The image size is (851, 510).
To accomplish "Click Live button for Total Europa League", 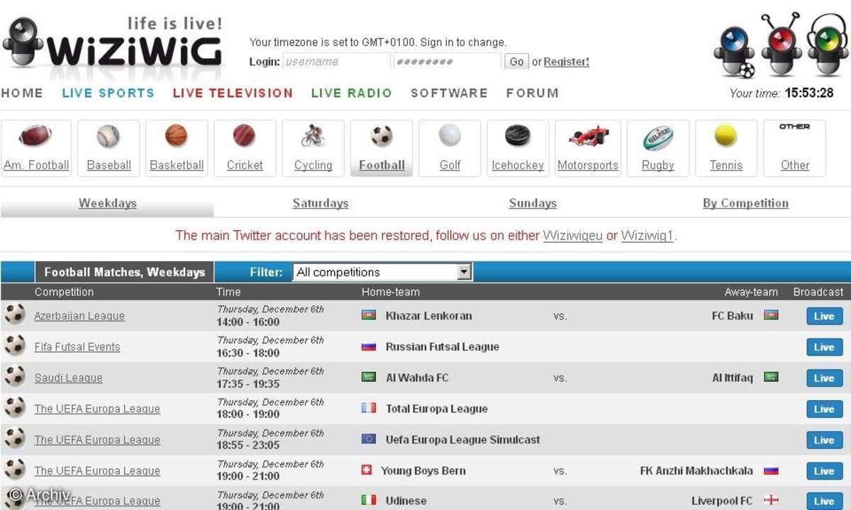I will (x=824, y=409).
